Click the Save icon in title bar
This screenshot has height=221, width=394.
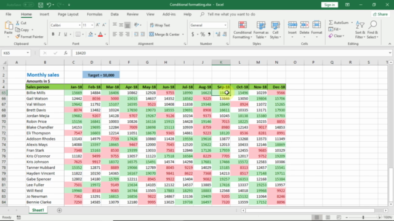tap(41, 5)
